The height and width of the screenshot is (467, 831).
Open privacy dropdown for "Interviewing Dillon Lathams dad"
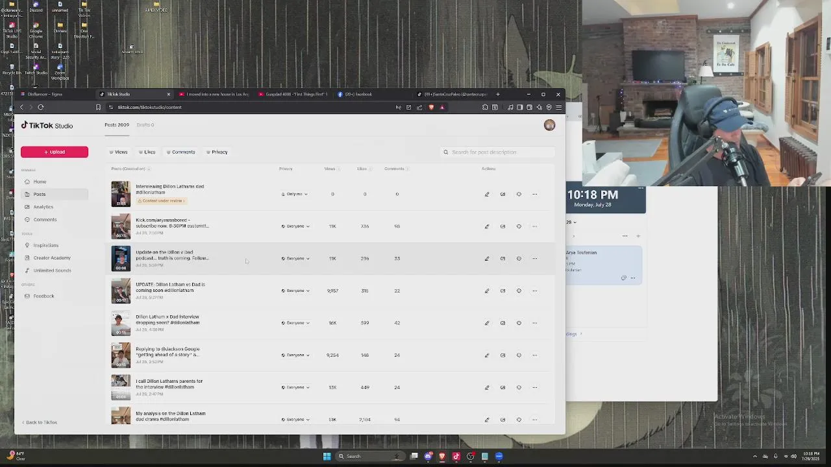tap(295, 194)
